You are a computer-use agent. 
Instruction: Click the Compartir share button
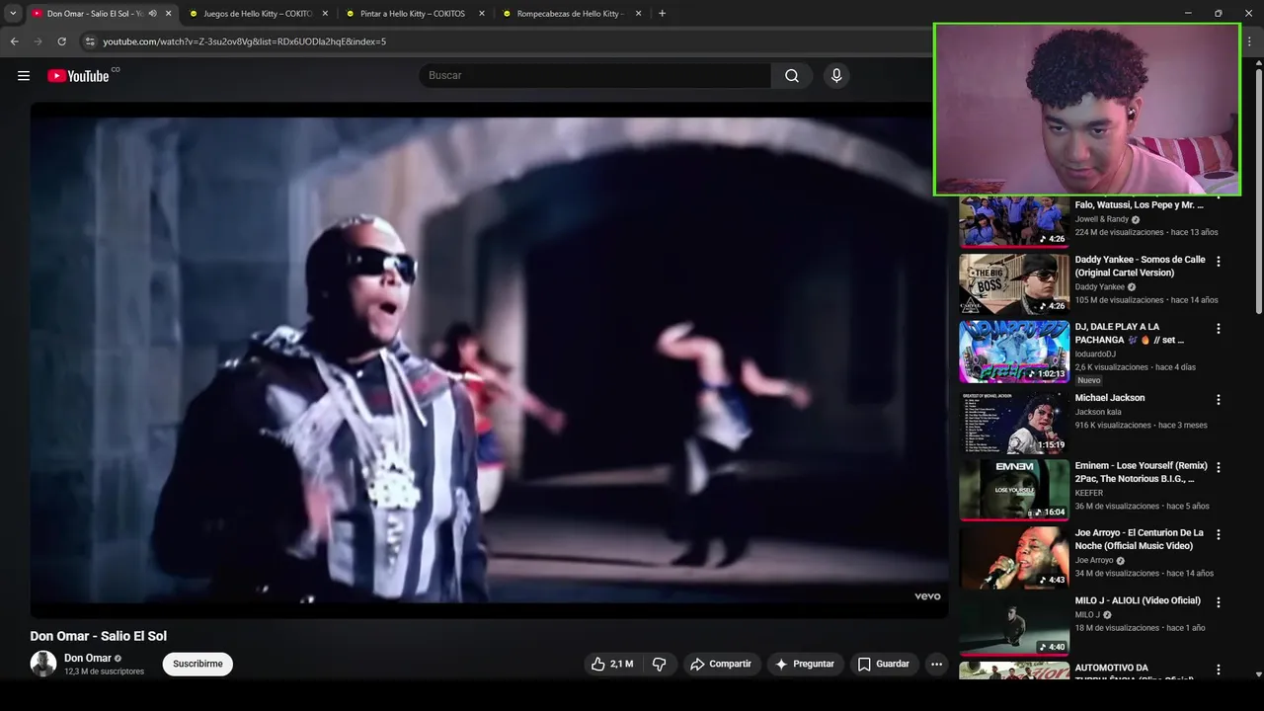click(x=720, y=664)
